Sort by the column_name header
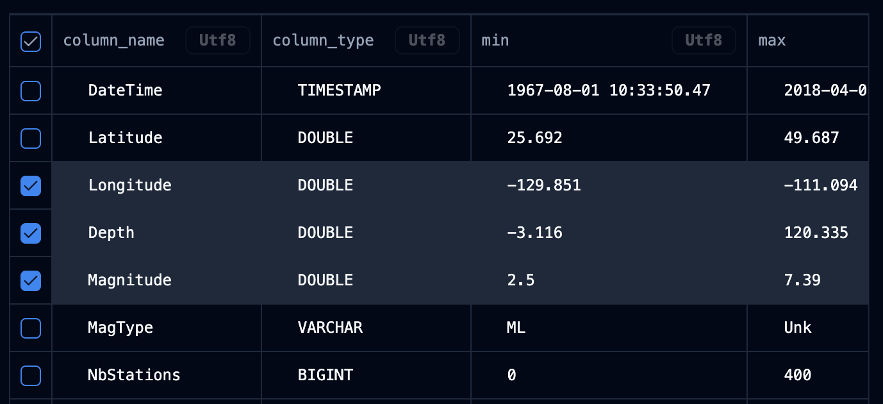Viewport: 883px width, 404px height. coord(113,40)
